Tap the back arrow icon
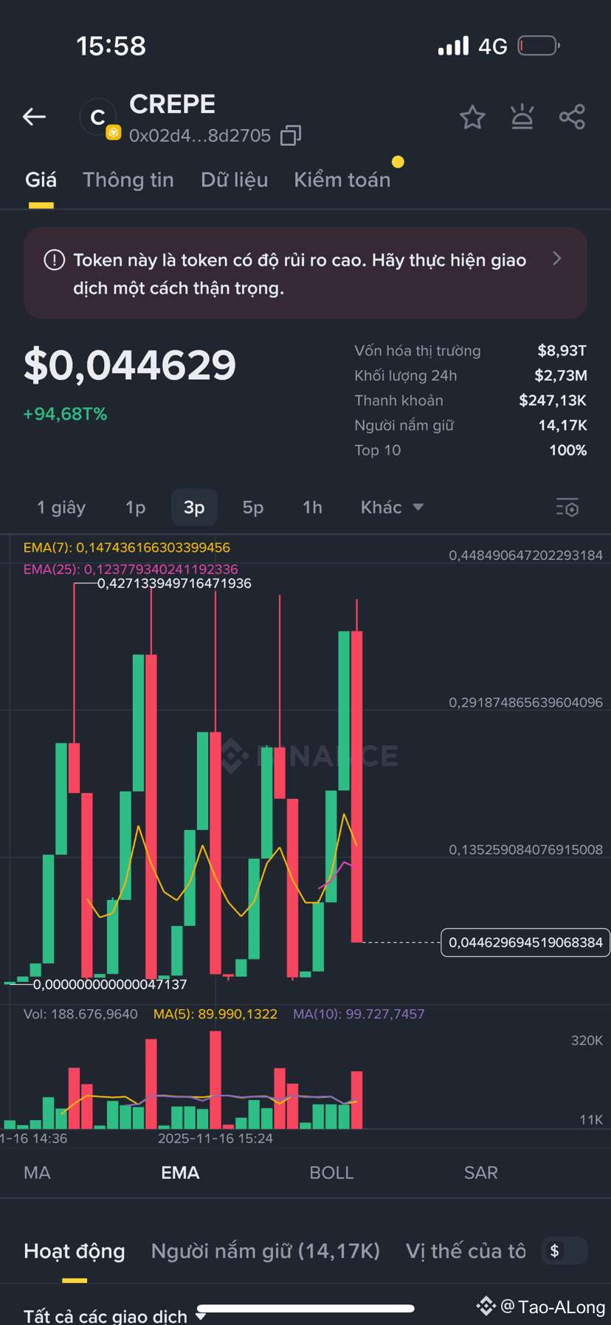Screen dimensions: 611x1325 tap(34, 117)
